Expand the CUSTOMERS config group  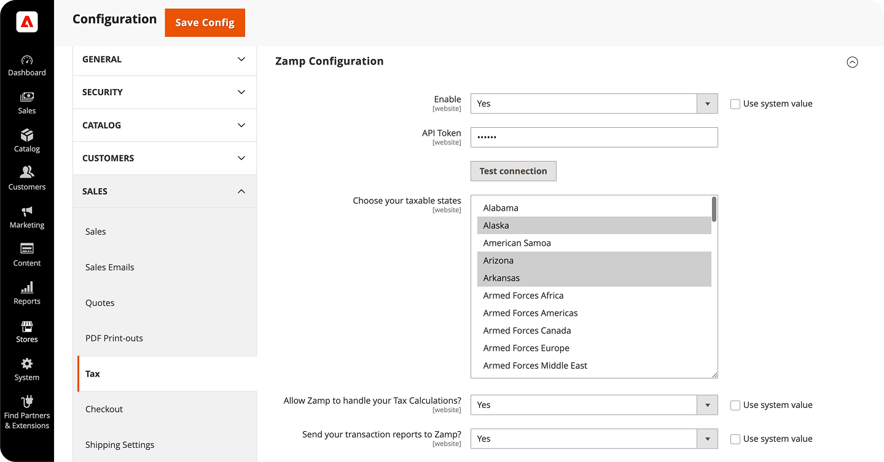click(x=165, y=159)
